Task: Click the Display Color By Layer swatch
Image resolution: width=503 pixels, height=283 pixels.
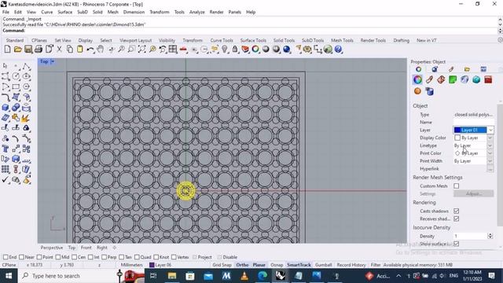Action: (x=457, y=138)
